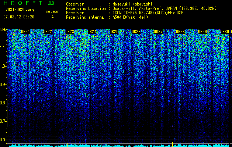The width and height of the screenshot is (232, 147).
Task: Click the 1.0 kHz axis tick label
Action: tap(3, 66)
